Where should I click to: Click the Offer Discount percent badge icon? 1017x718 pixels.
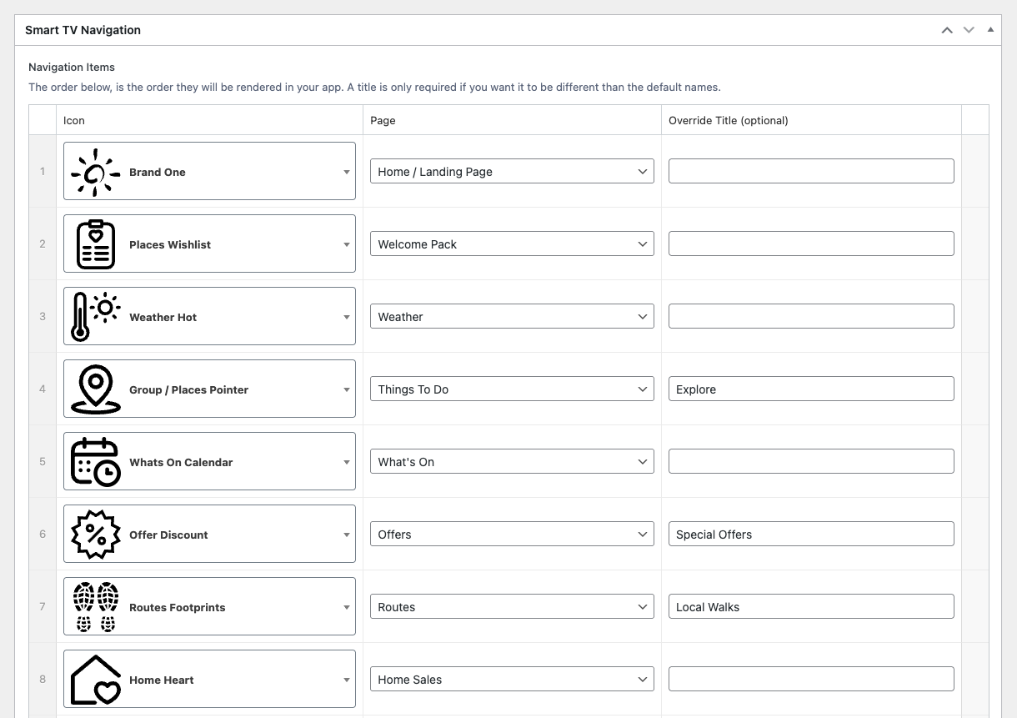[95, 535]
